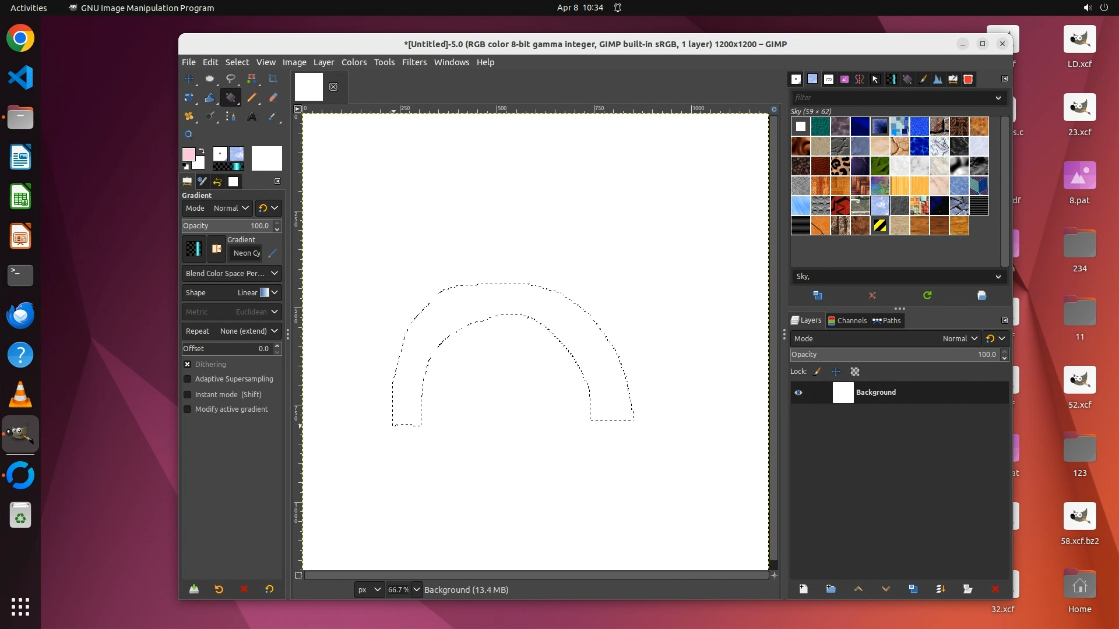The image size is (1119, 629).
Task: Refresh the patterns list
Action: [927, 296]
